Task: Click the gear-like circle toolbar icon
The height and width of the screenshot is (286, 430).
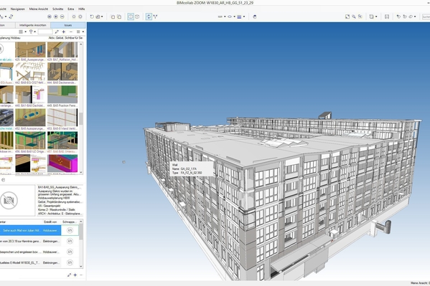Action: click(x=80, y=16)
